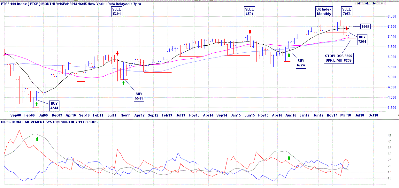Select the BUY 6724 annotation box

pyautogui.click(x=301, y=63)
